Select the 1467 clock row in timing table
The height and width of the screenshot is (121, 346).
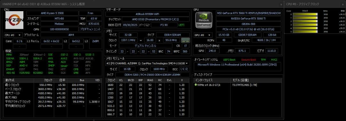pyautogui.click(x=147, y=89)
